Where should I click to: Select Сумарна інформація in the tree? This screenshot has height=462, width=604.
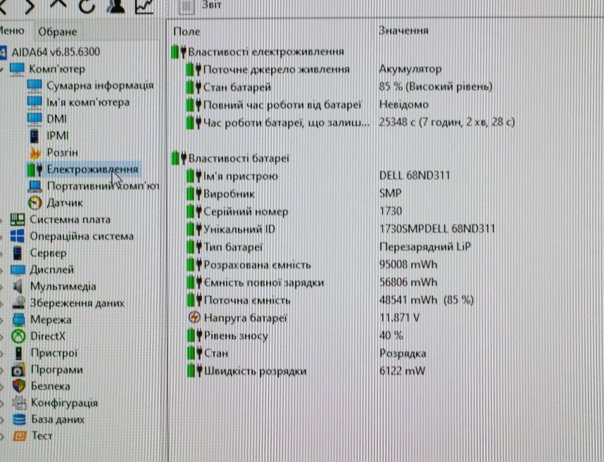point(99,85)
